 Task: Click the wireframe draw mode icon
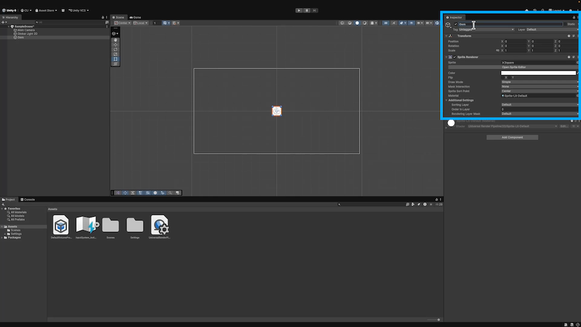coord(343,23)
